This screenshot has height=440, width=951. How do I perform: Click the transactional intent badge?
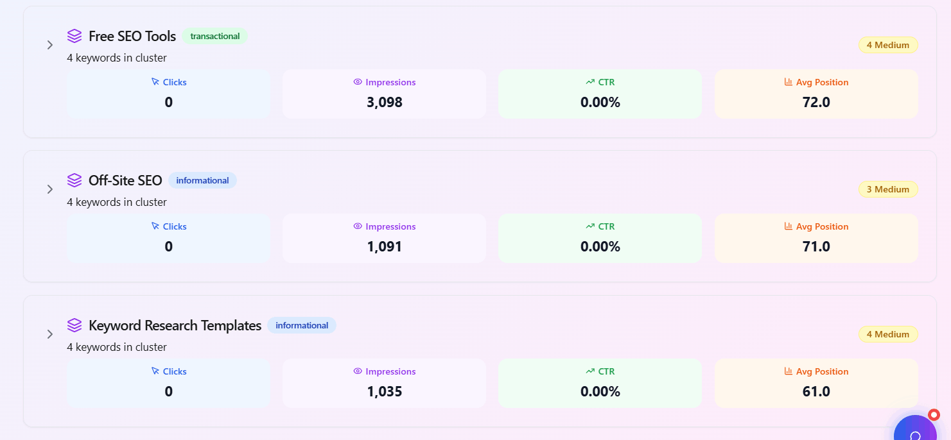pos(215,36)
